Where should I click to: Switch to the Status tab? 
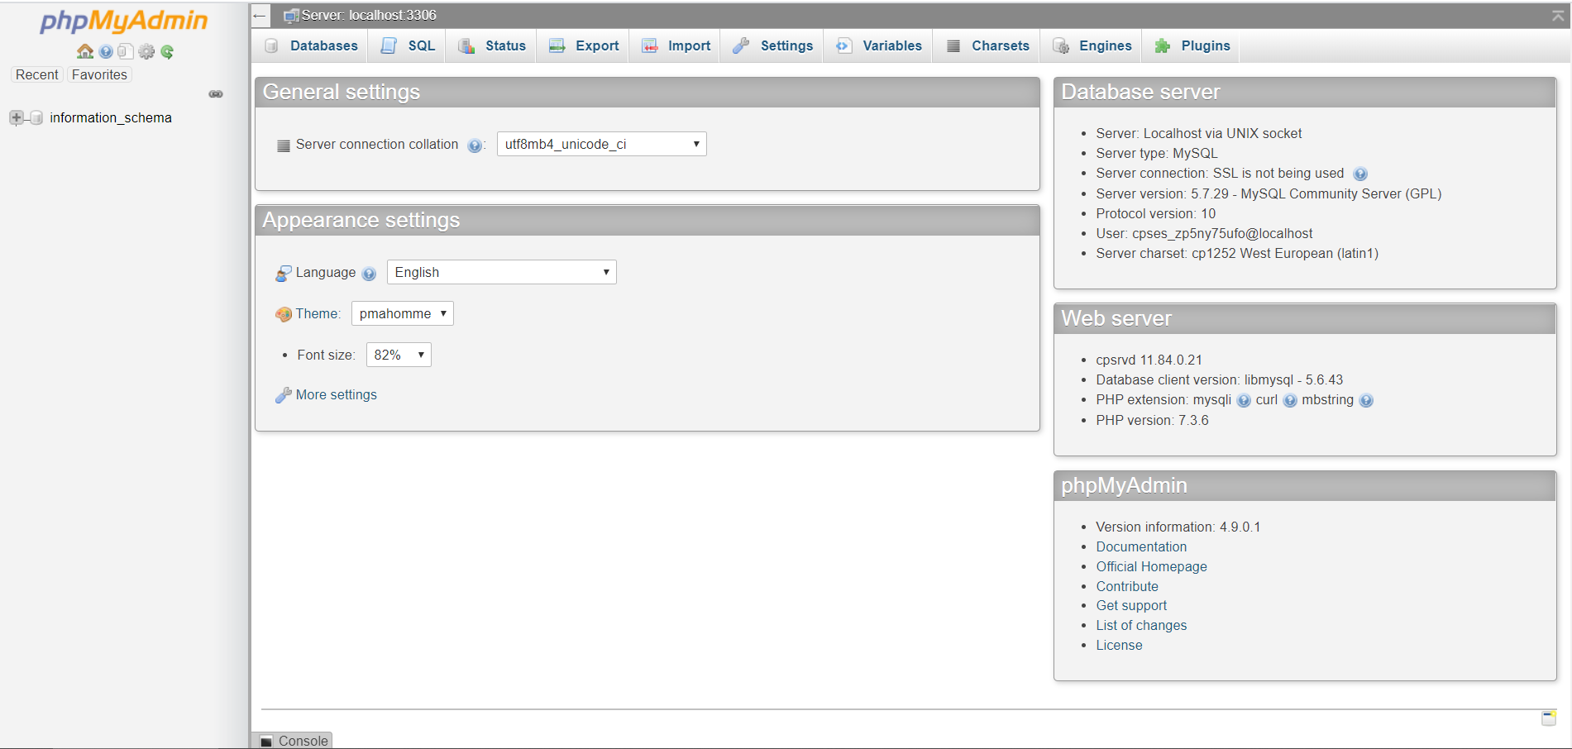[492, 46]
